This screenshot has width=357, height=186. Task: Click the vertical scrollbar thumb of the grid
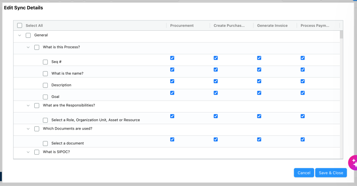click(341, 34)
